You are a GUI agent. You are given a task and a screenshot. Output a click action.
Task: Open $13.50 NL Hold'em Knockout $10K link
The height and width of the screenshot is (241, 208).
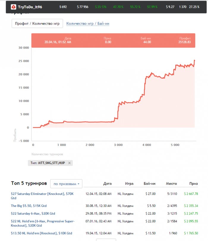pyautogui.click(x=41, y=233)
